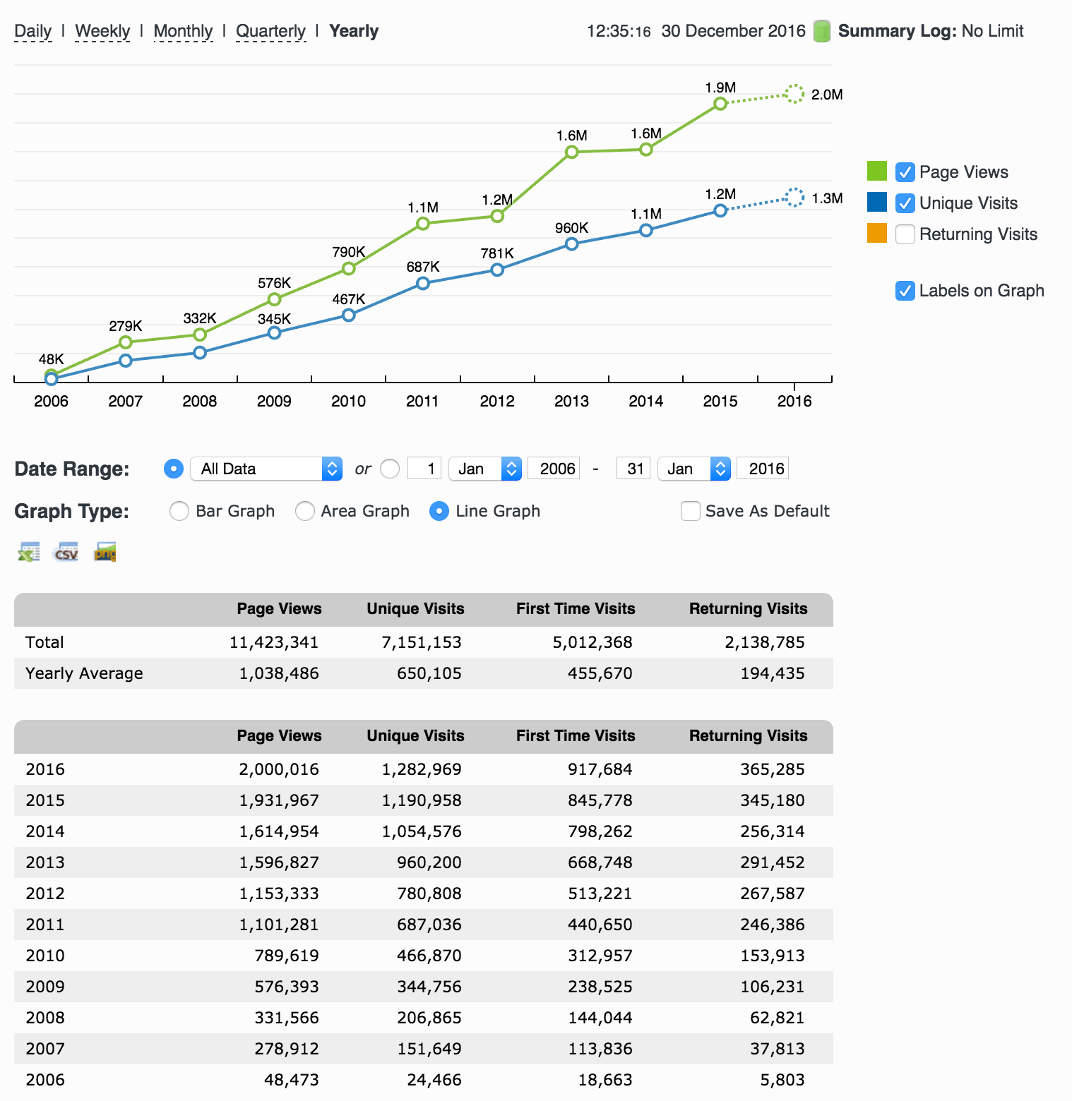Click the 2016 projected Unique Visits marker
Image resolution: width=1072 pixels, height=1101 pixels.
point(794,198)
